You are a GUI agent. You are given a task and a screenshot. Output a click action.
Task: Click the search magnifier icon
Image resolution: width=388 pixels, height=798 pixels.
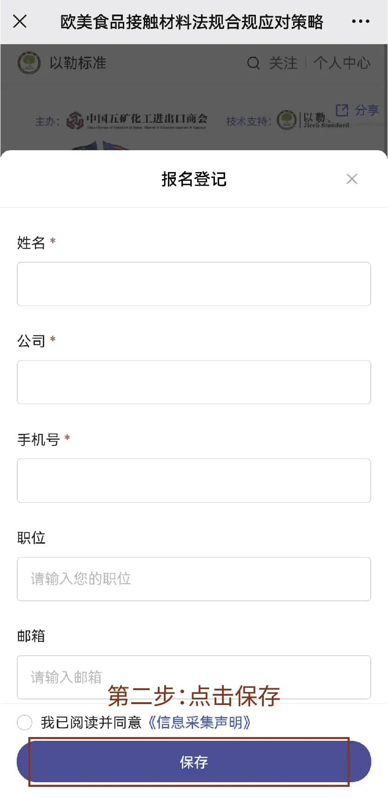[x=253, y=63]
